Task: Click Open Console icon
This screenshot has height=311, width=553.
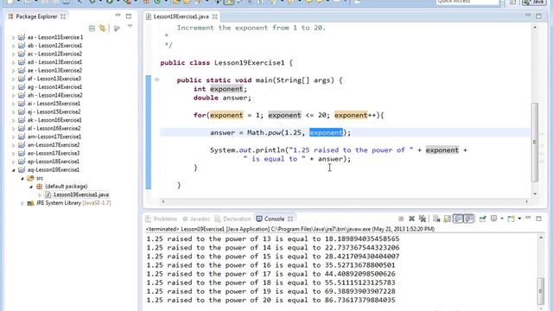Action: pos(511,219)
